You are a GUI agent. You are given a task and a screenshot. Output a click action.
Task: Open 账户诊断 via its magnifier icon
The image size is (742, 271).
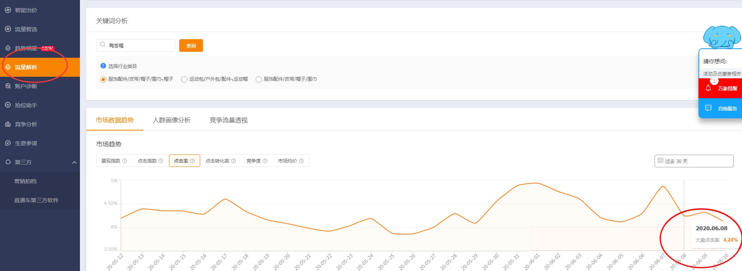8,86
